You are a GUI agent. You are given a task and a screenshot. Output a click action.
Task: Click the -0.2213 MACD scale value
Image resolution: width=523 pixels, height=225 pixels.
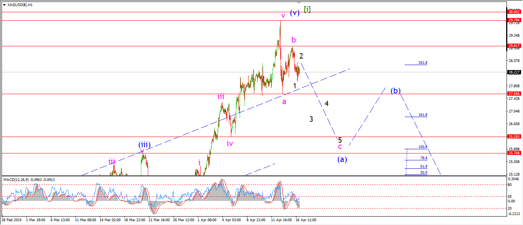513,214
